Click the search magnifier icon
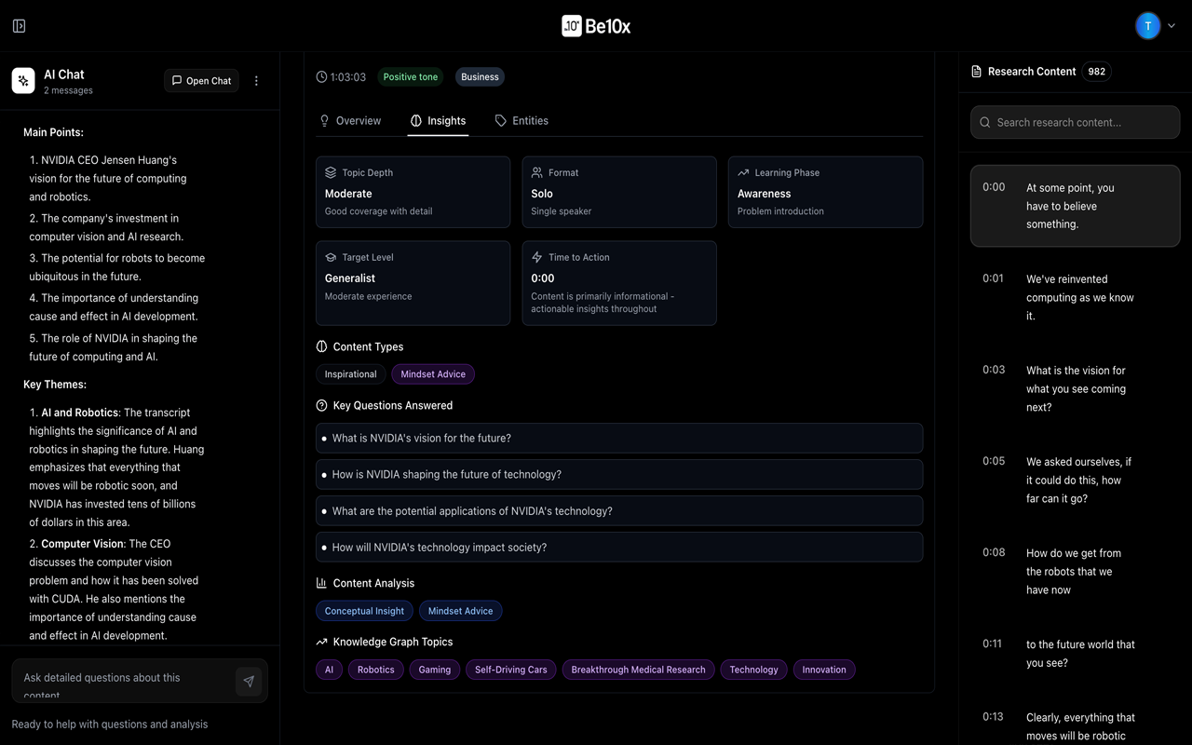The height and width of the screenshot is (745, 1192). point(985,122)
